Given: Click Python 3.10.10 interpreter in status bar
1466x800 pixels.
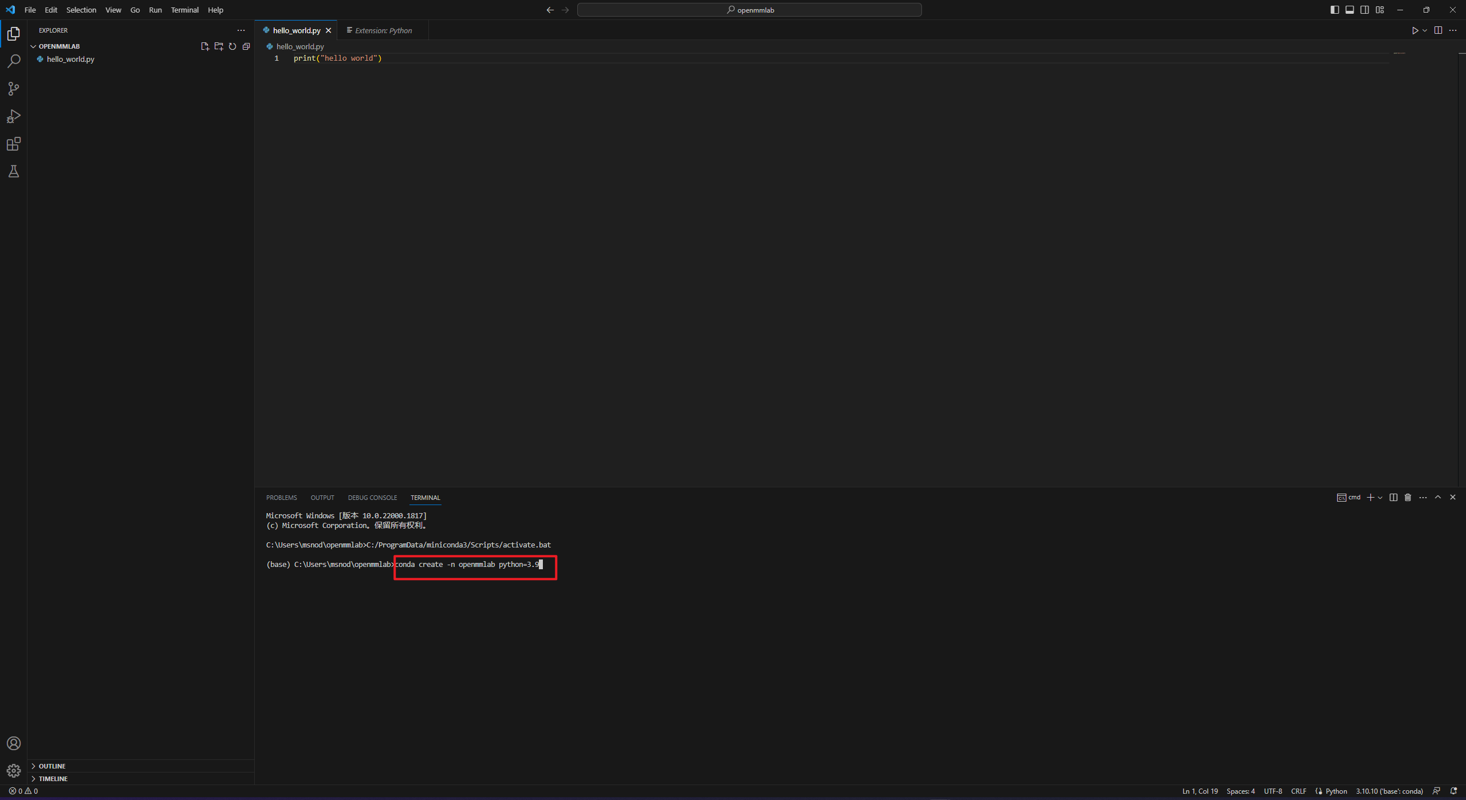Looking at the screenshot, I should 1389,791.
